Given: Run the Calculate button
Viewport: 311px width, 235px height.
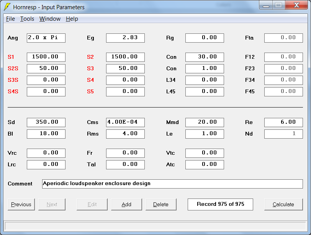Looking at the screenshot, I should pos(283,204).
